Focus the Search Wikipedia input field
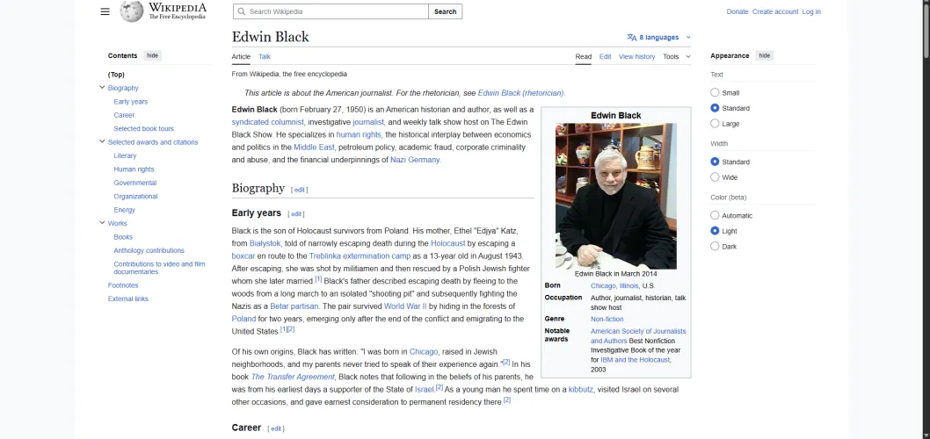This screenshot has height=439, width=930. click(331, 11)
